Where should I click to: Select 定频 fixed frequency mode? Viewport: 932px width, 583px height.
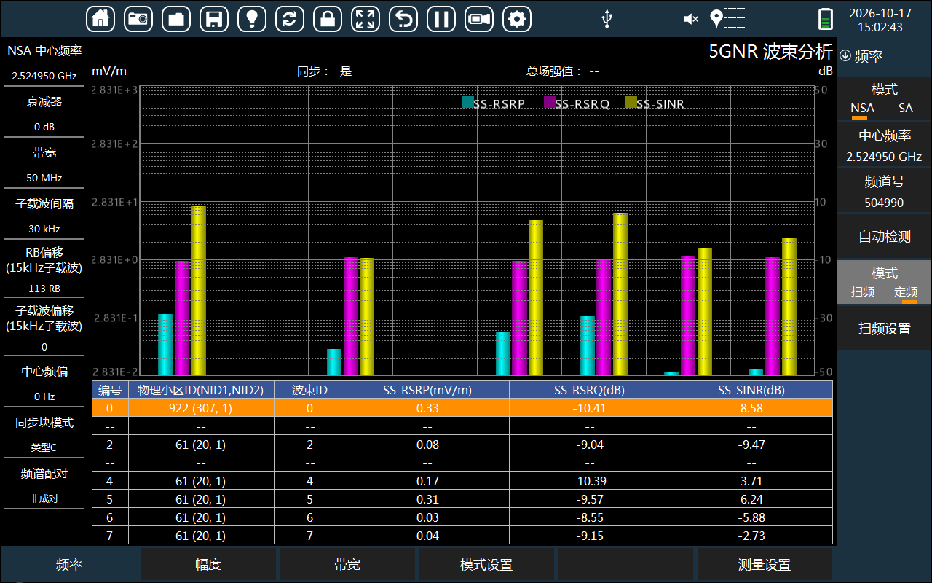coord(906,292)
